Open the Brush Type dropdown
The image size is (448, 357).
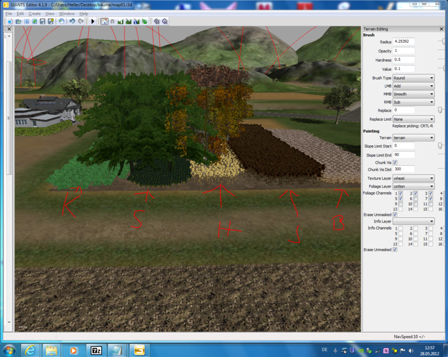coord(413,78)
